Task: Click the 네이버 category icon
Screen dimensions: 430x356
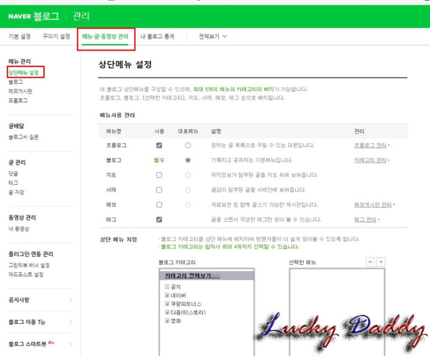Action: pos(167,295)
